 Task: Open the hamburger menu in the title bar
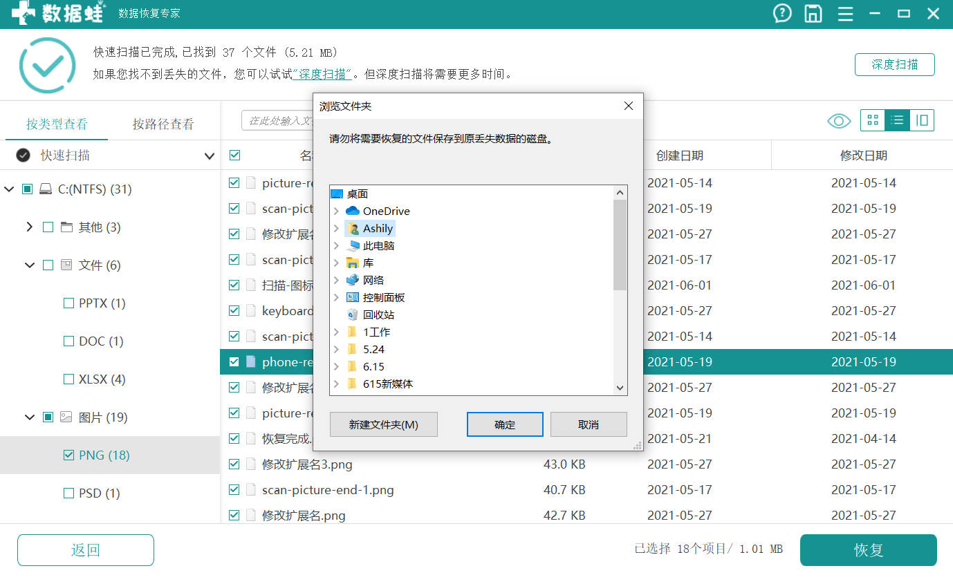tap(845, 13)
